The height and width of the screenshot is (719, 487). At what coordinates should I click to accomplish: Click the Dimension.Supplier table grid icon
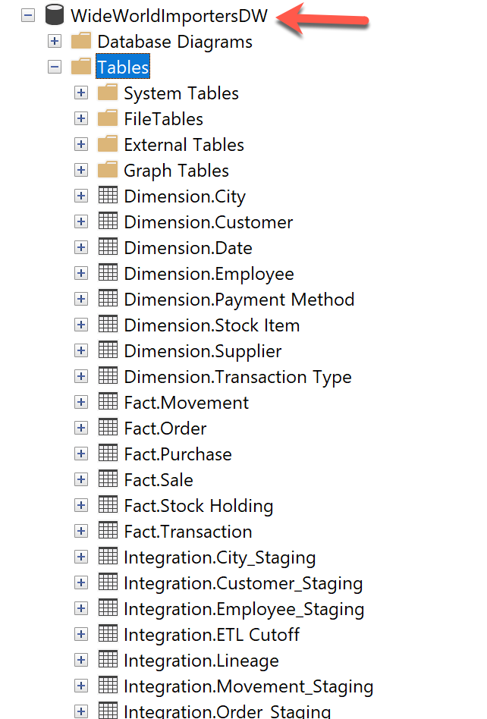(x=108, y=351)
